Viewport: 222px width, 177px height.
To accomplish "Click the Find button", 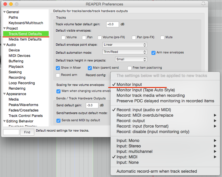I will [27, 132].
